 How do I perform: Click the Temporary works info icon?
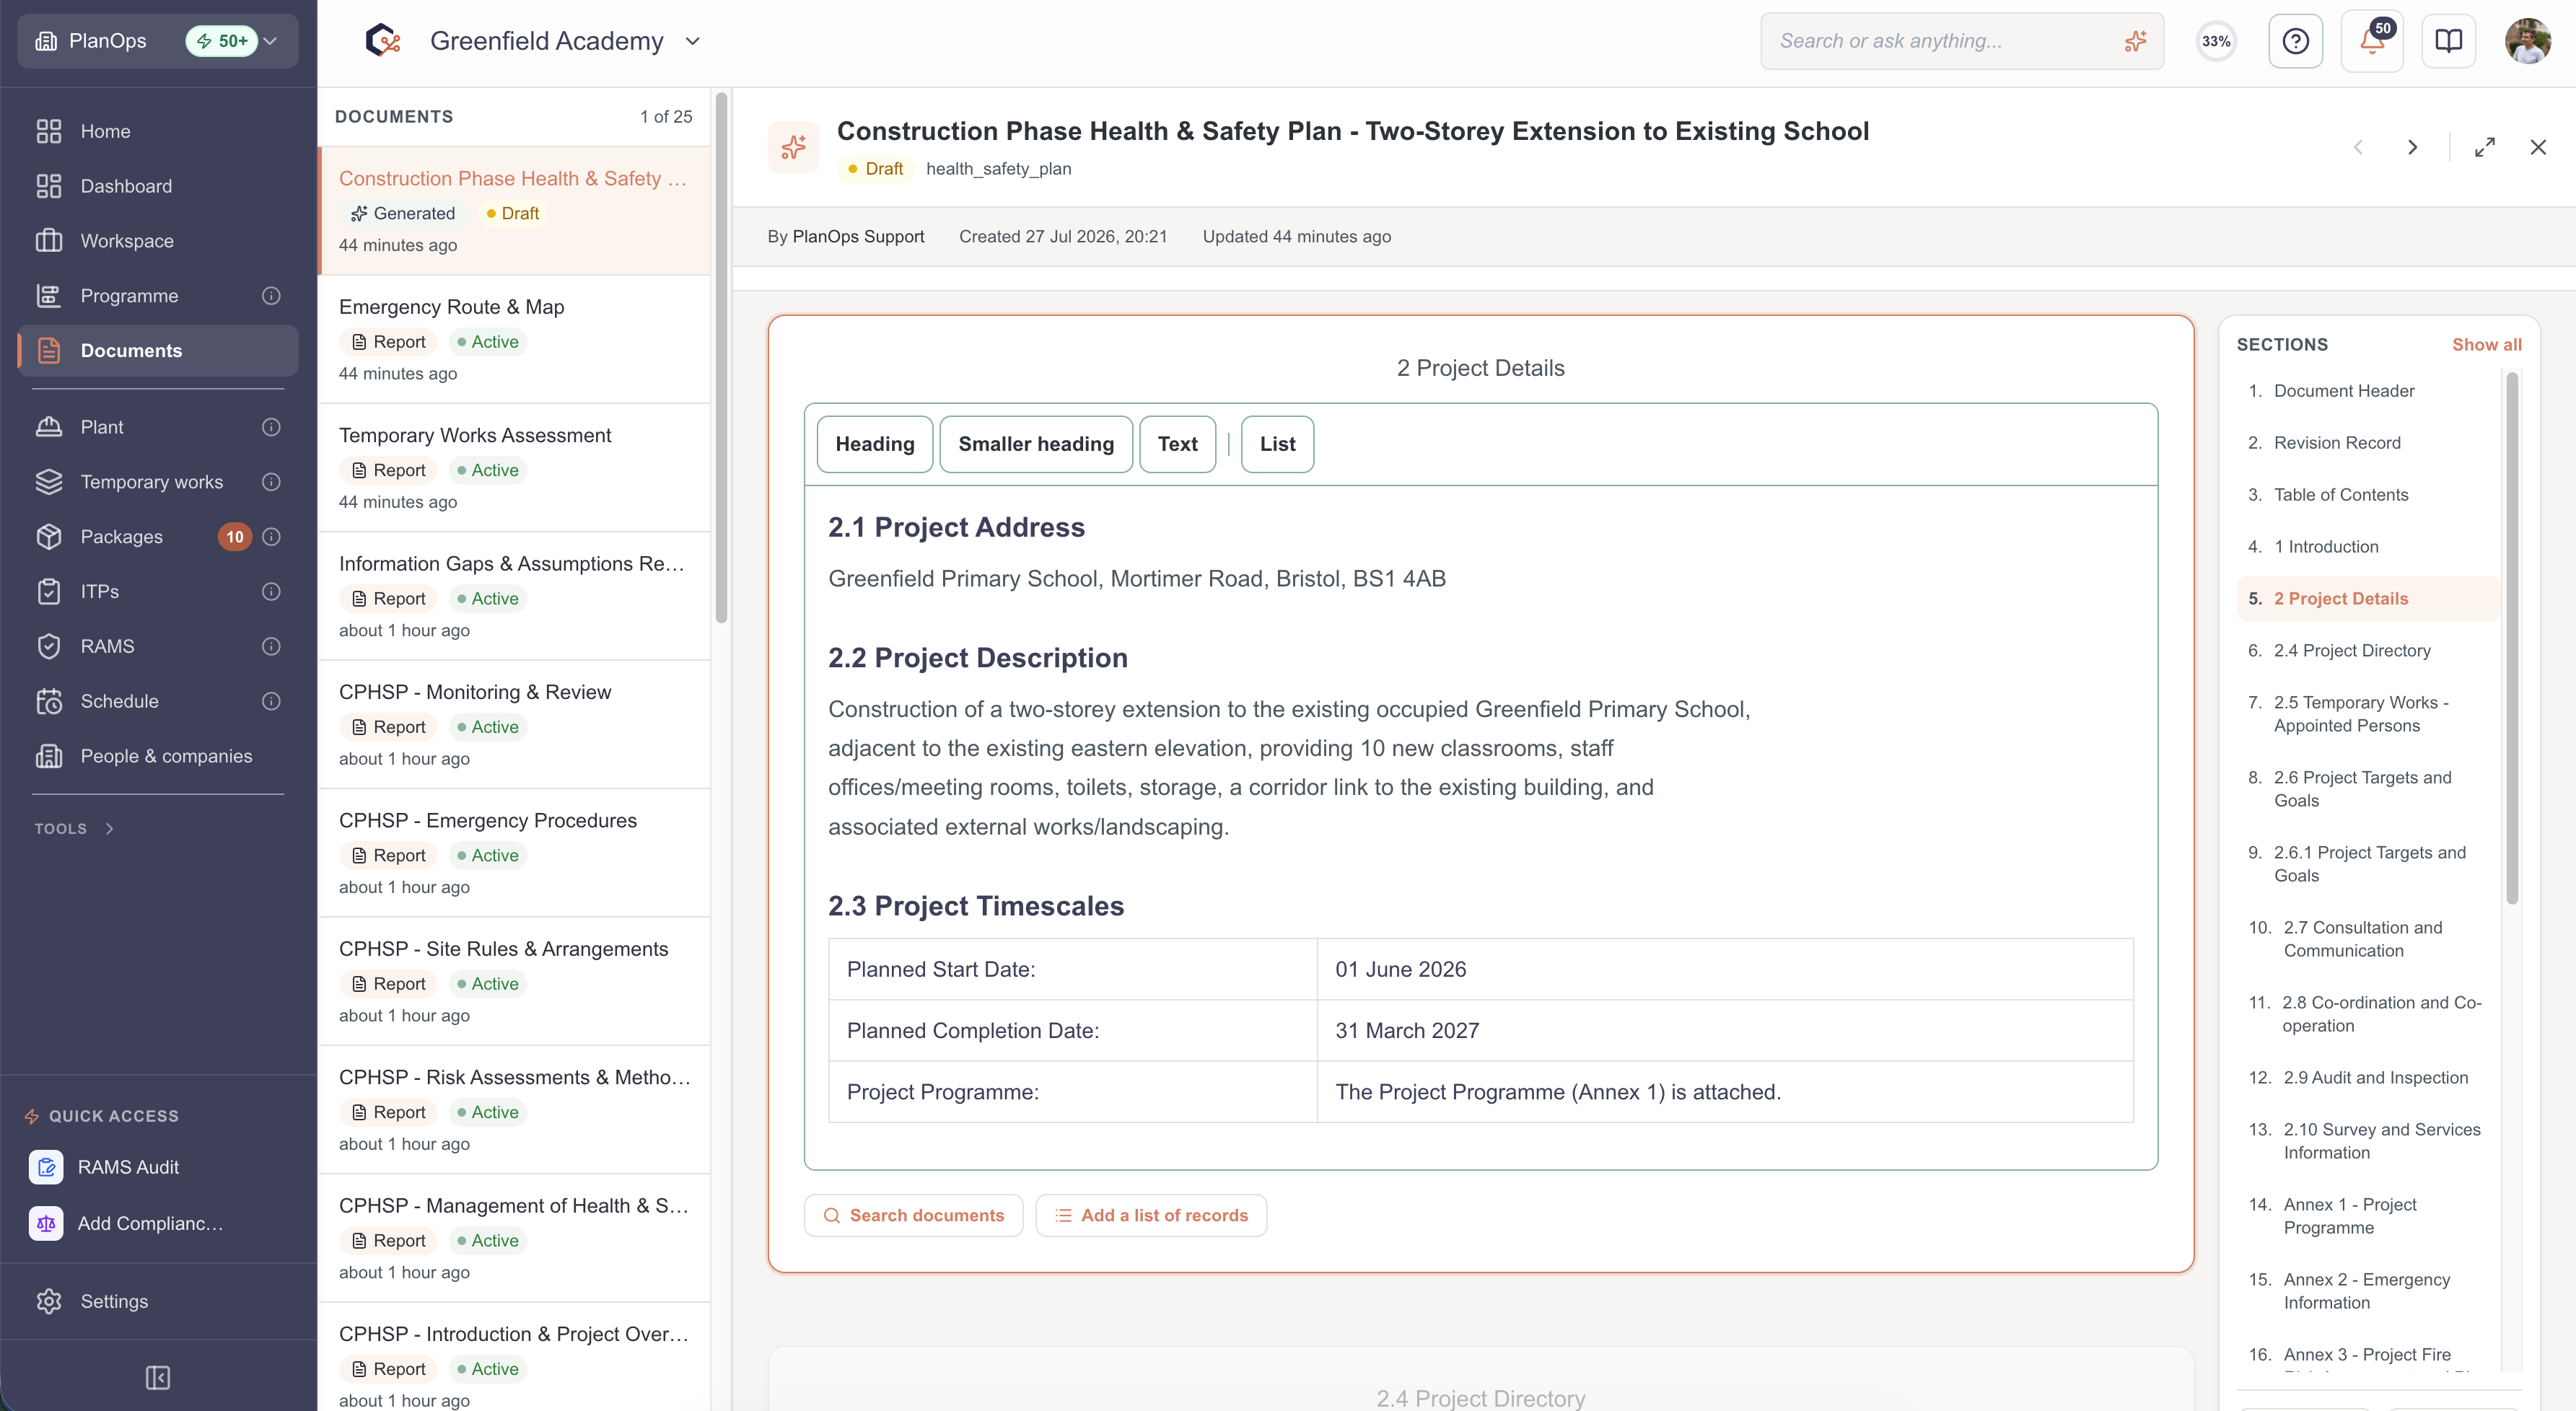tap(271, 482)
